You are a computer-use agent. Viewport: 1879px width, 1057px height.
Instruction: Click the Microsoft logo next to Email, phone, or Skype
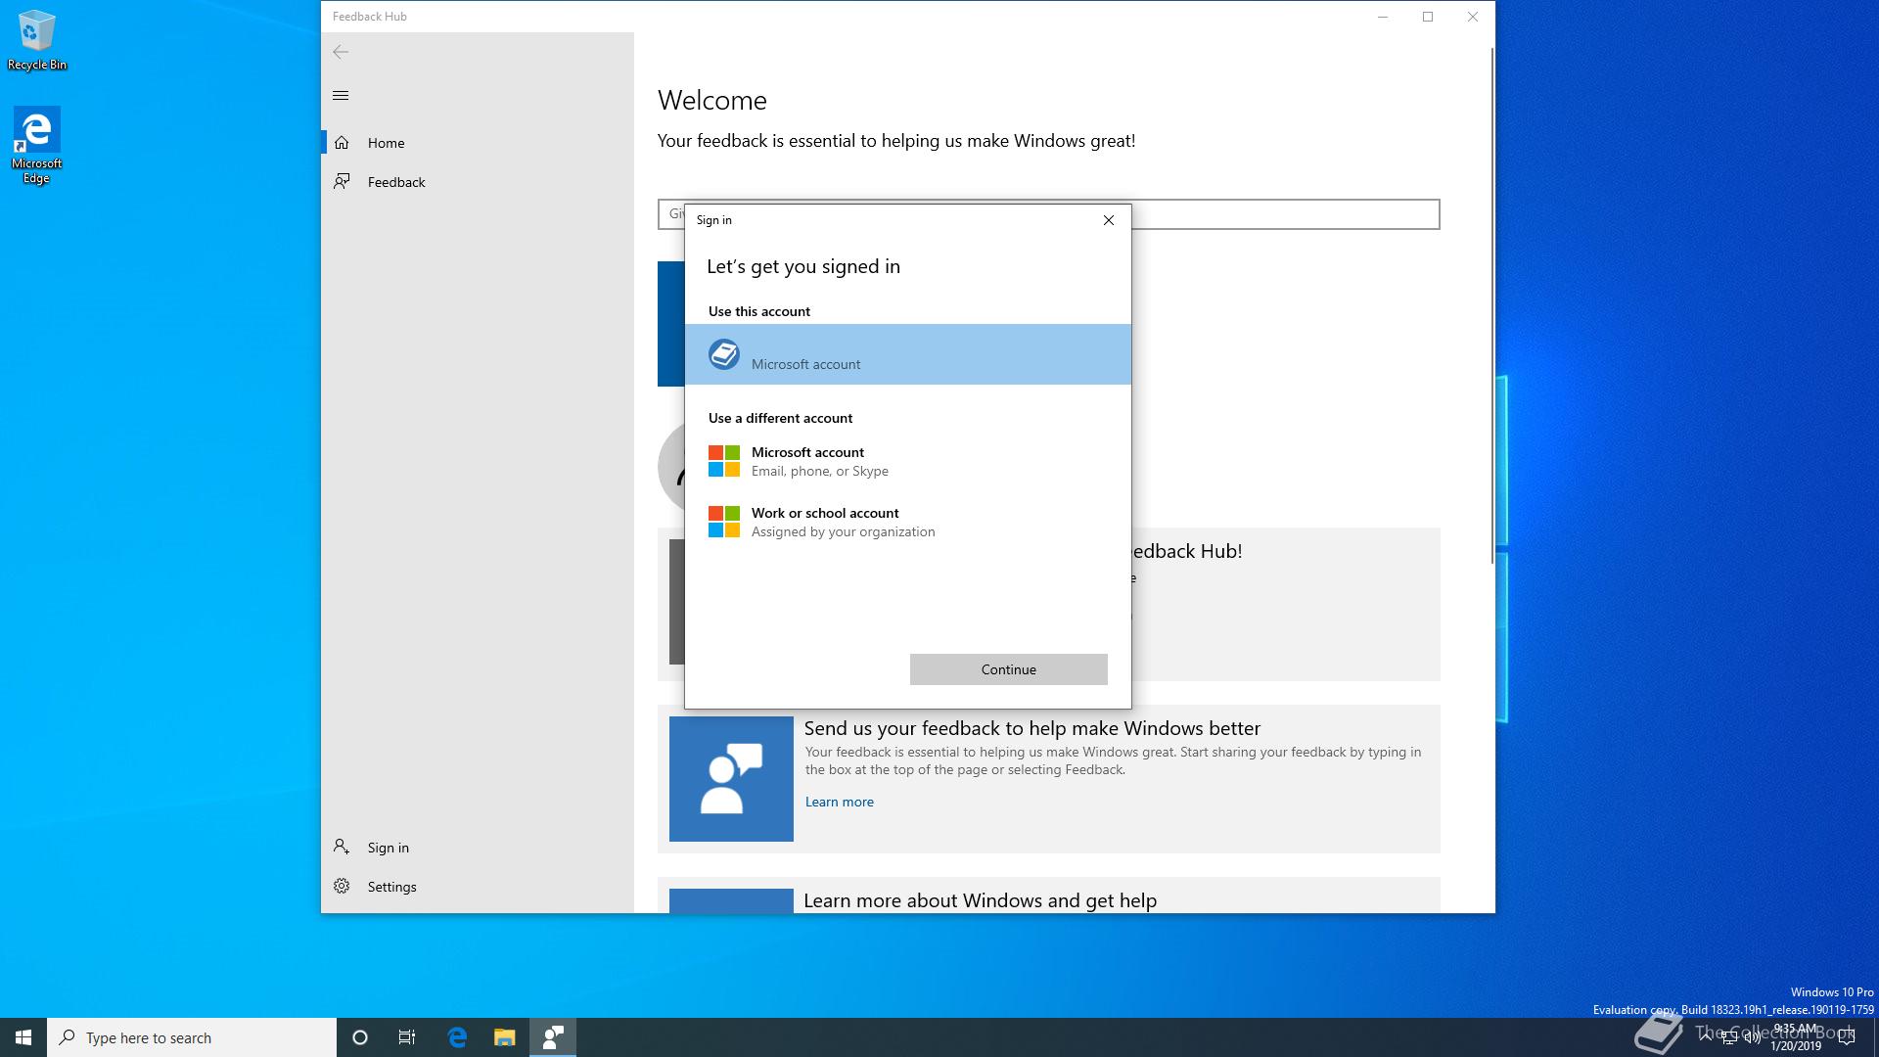(724, 461)
